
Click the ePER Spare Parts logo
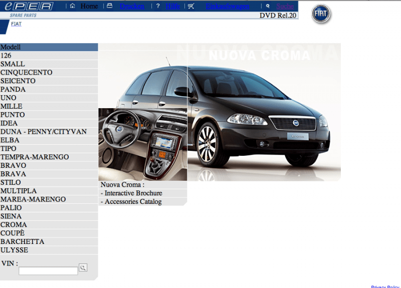tap(30, 9)
